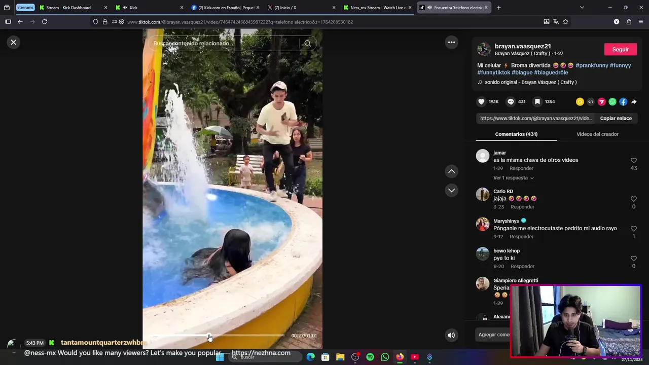Open the browser extensions puzzle icon
The height and width of the screenshot is (365, 649).
tap(629, 22)
